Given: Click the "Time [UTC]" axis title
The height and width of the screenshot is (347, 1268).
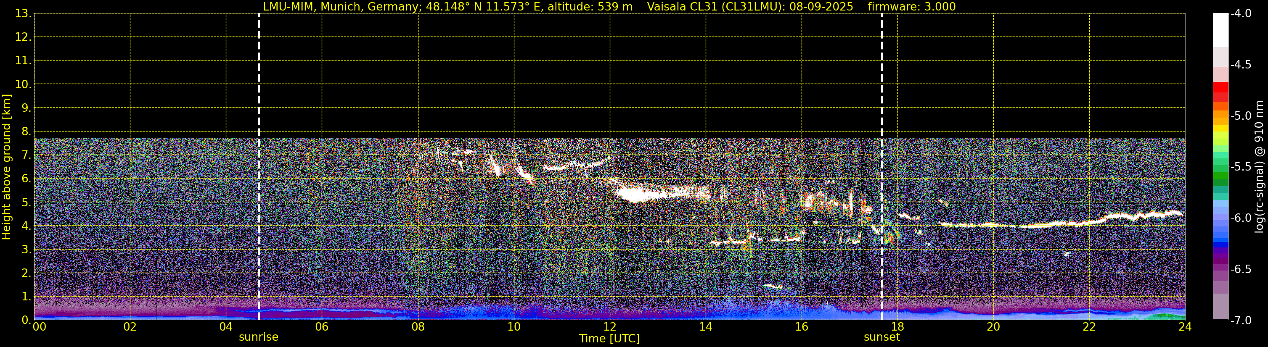Looking at the screenshot, I should [x=609, y=339].
